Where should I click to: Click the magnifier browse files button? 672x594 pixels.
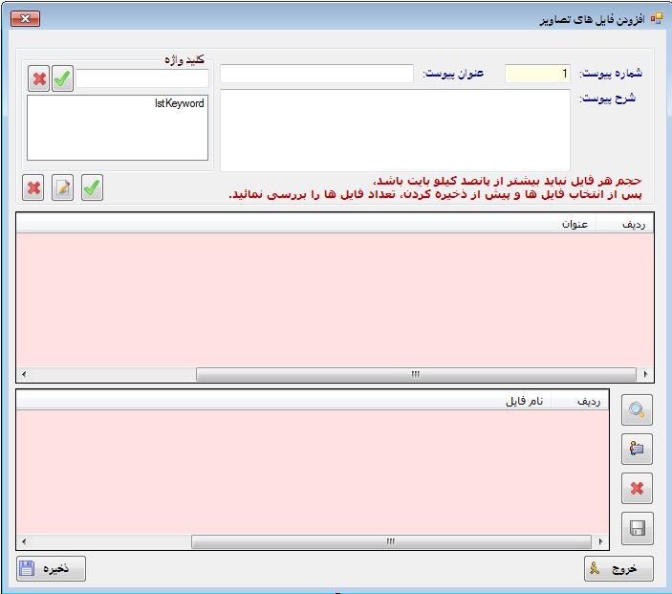tap(638, 410)
